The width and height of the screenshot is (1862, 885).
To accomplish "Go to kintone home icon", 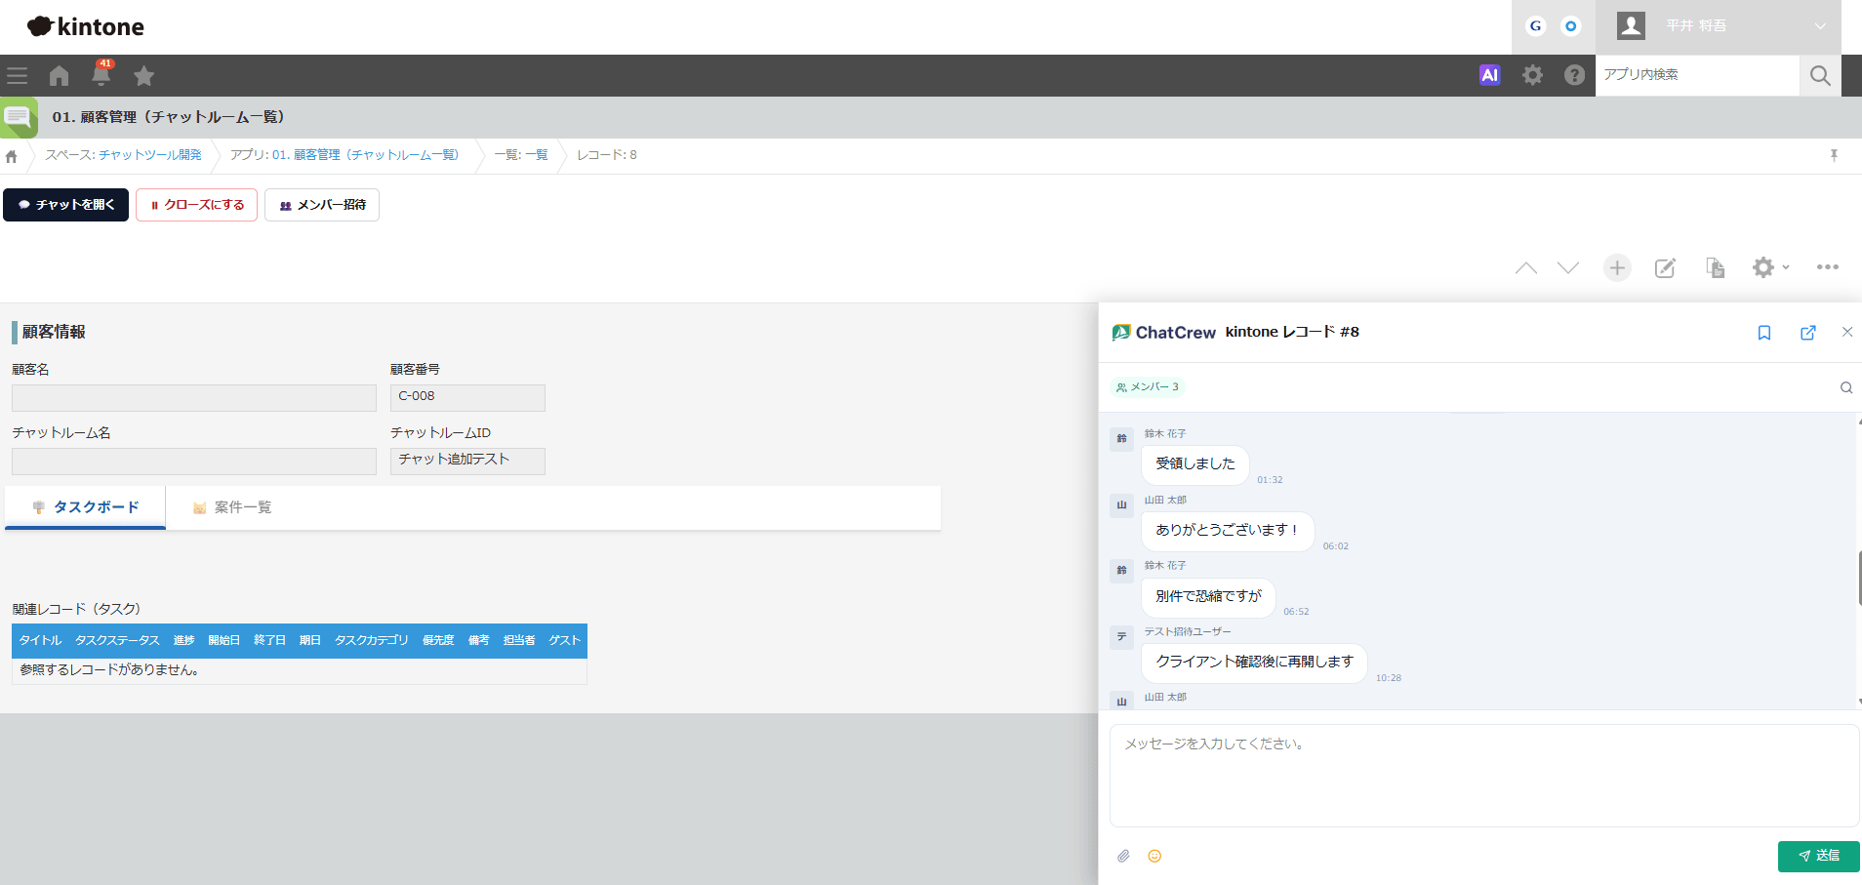I will [x=60, y=75].
